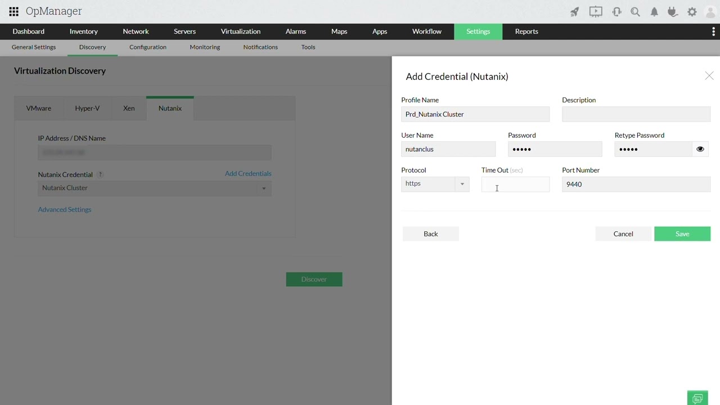The height and width of the screenshot is (405, 720).
Task: Select the Monitoring submenu tab
Action: tap(205, 47)
